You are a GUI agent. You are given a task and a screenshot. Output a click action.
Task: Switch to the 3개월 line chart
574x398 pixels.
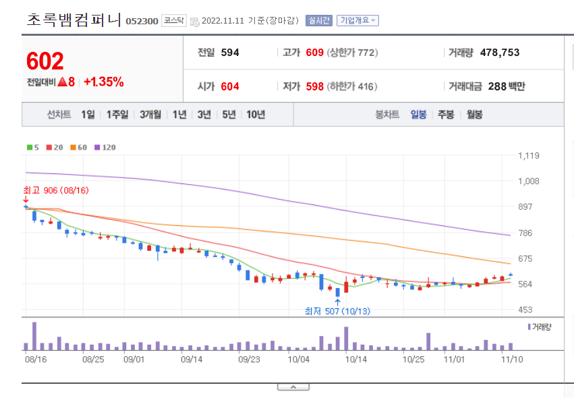coord(150,115)
